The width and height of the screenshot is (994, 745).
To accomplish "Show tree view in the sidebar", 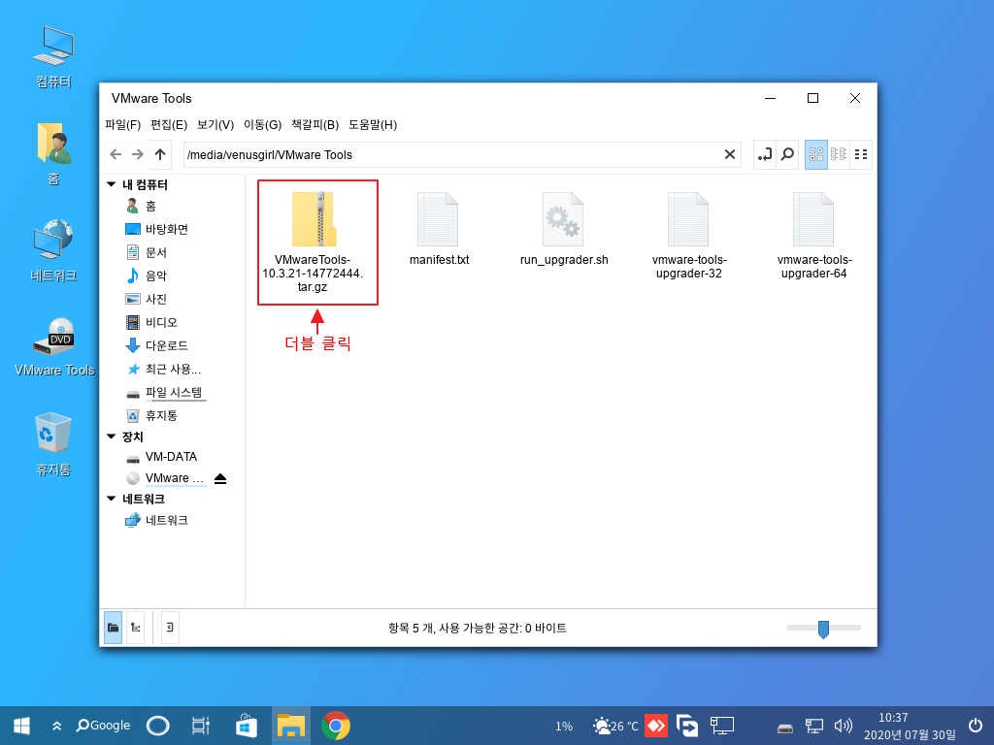I will point(136,628).
